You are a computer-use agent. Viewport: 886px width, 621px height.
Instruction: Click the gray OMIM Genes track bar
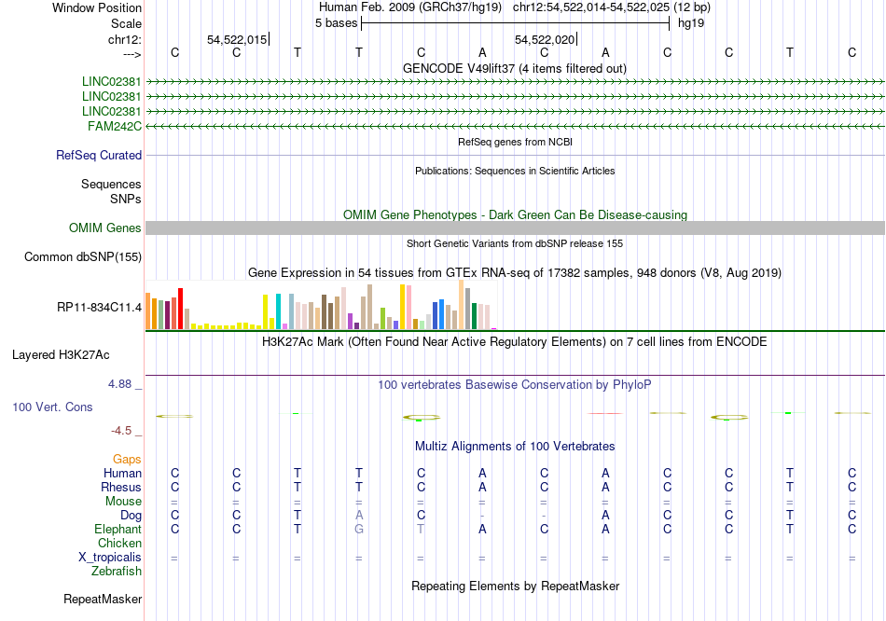[515, 228]
